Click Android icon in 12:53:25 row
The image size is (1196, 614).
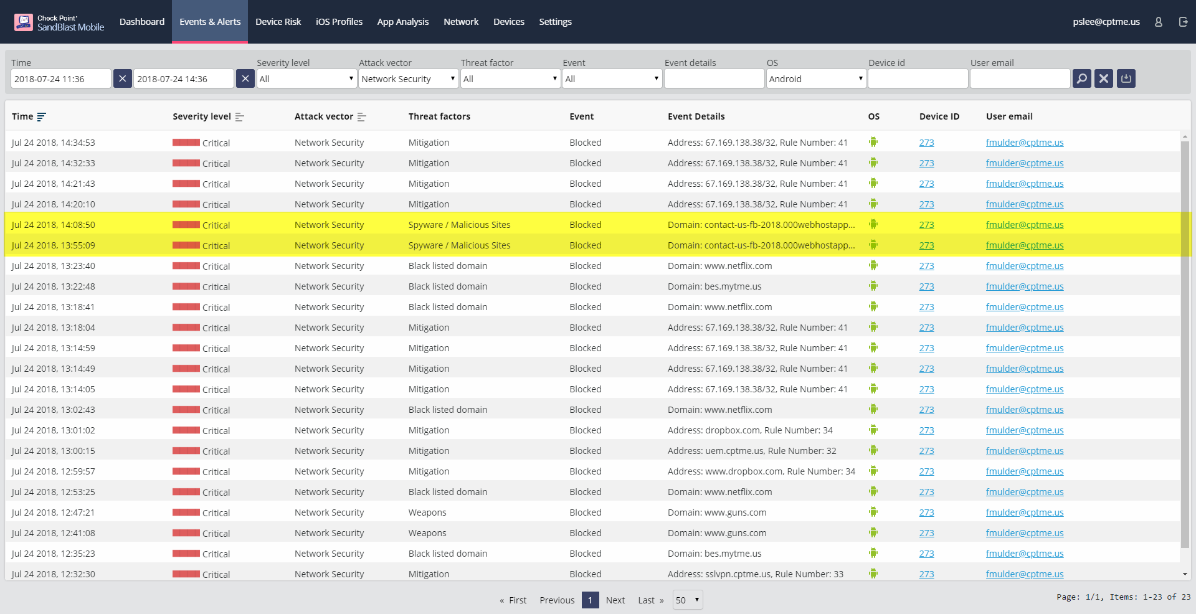[873, 491]
